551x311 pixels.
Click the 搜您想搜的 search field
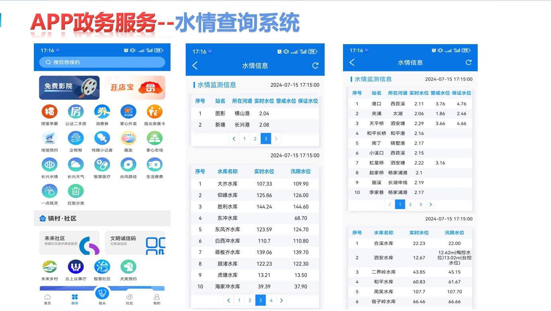(102, 62)
